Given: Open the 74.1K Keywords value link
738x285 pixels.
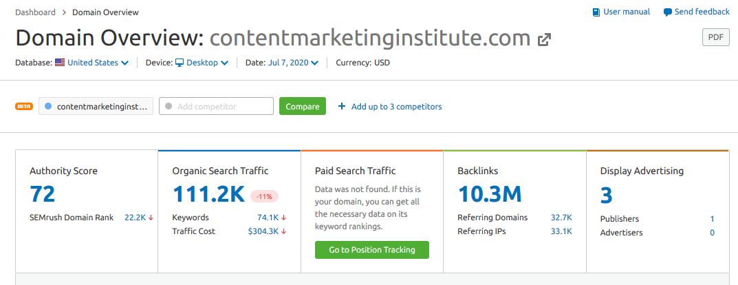Looking at the screenshot, I should pos(267,218).
